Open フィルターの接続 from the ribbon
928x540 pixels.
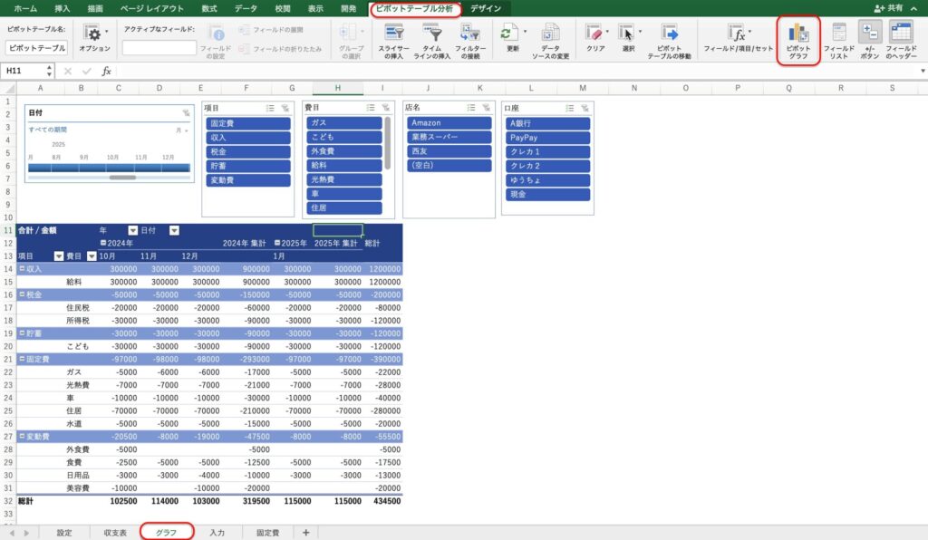(x=470, y=40)
